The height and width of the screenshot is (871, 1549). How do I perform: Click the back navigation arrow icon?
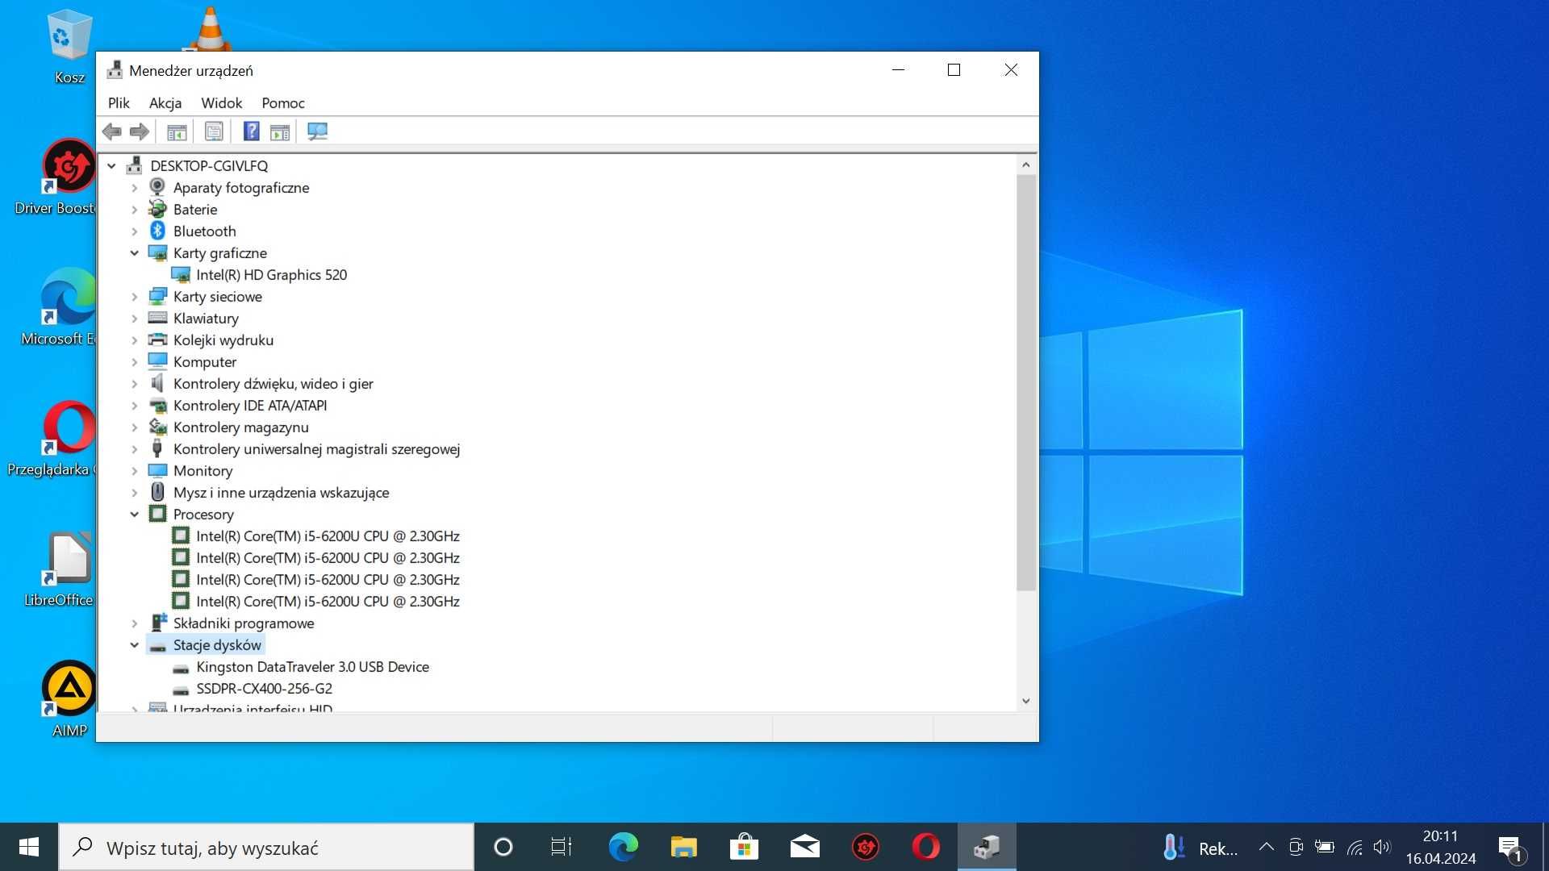click(x=111, y=130)
